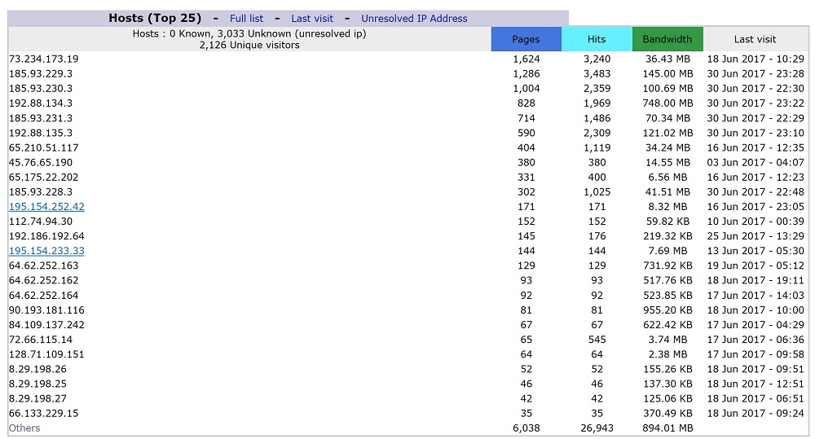Select host IP 64.62.252.162
The image size is (815, 439).
pyautogui.click(x=44, y=280)
